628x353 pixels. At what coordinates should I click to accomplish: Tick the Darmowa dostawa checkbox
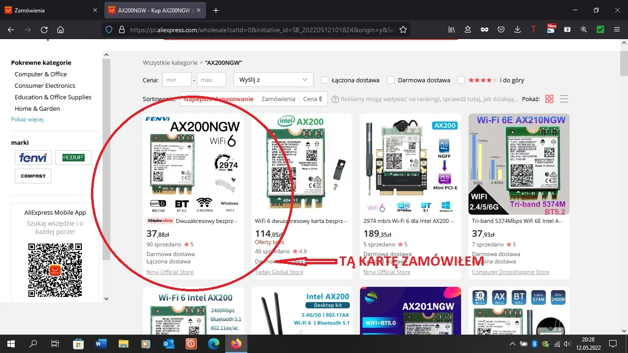click(x=391, y=80)
